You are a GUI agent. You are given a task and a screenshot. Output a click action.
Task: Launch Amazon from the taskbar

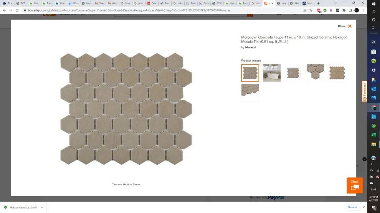point(373,42)
